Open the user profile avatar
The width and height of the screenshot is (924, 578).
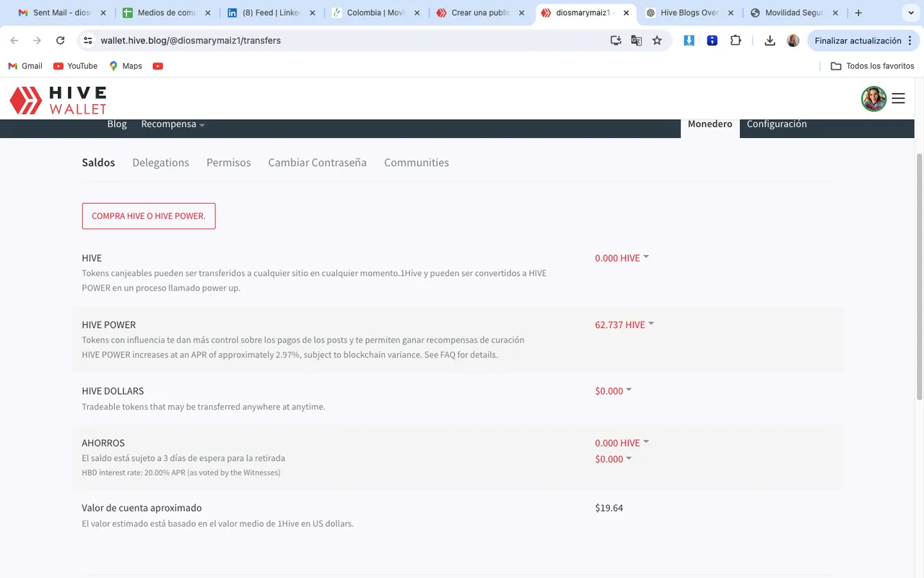tap(873, 98)
